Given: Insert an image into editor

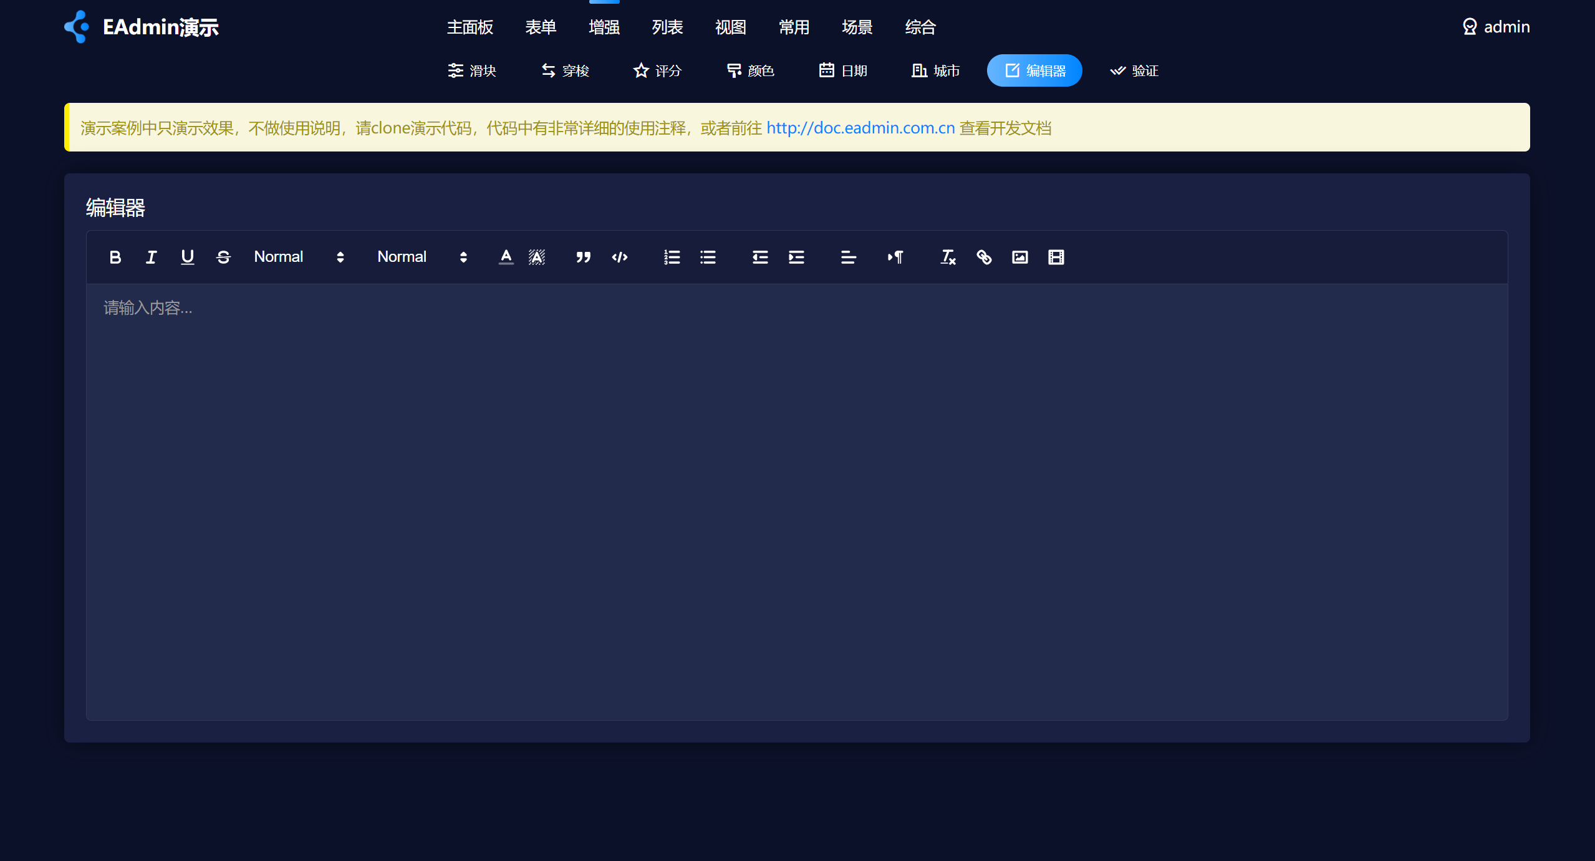Looking at the screenshot, I should click(x=1020, y=257).
